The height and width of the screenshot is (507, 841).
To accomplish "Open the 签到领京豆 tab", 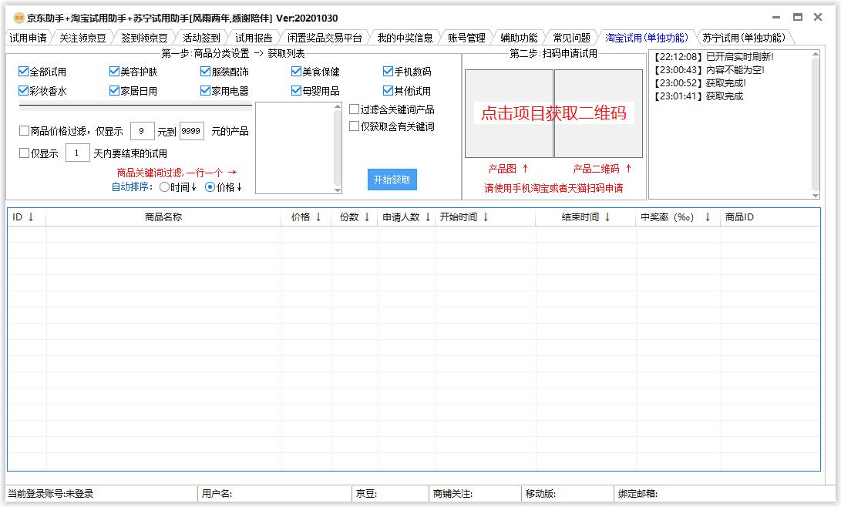I will pos(144,38).
